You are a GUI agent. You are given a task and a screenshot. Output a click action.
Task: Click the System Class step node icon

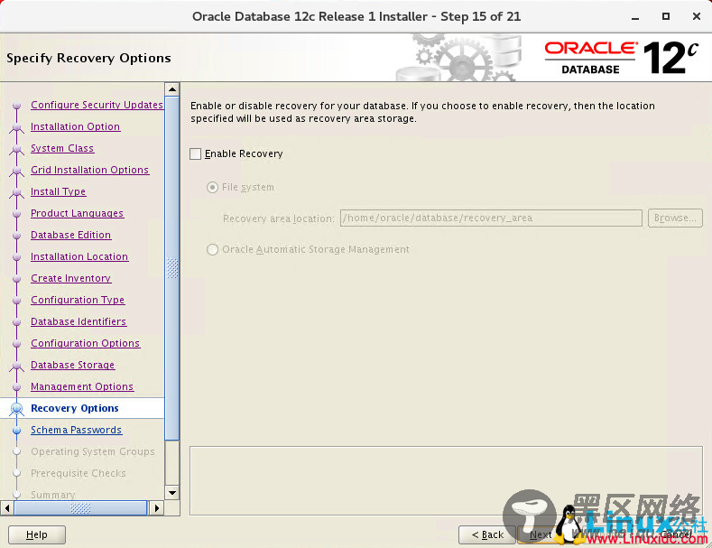pos(17,149)
